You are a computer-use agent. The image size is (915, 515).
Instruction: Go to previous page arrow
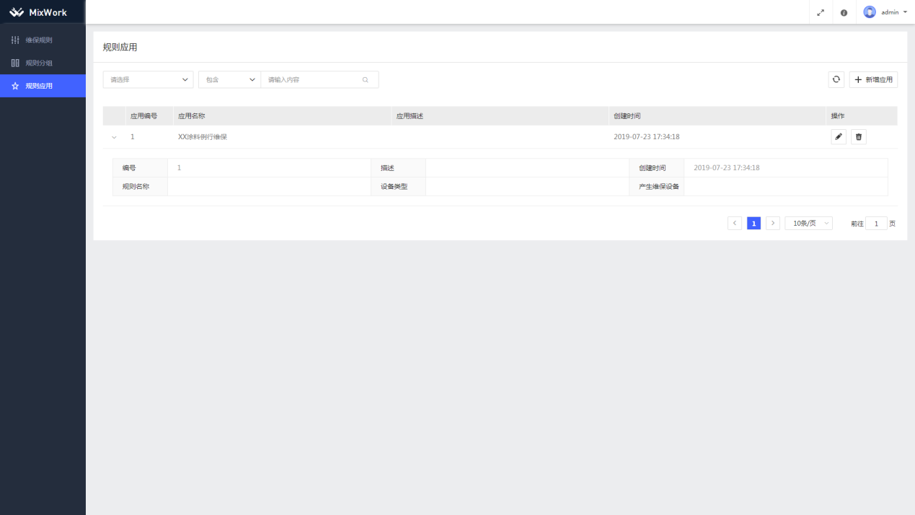pos(734,224)
